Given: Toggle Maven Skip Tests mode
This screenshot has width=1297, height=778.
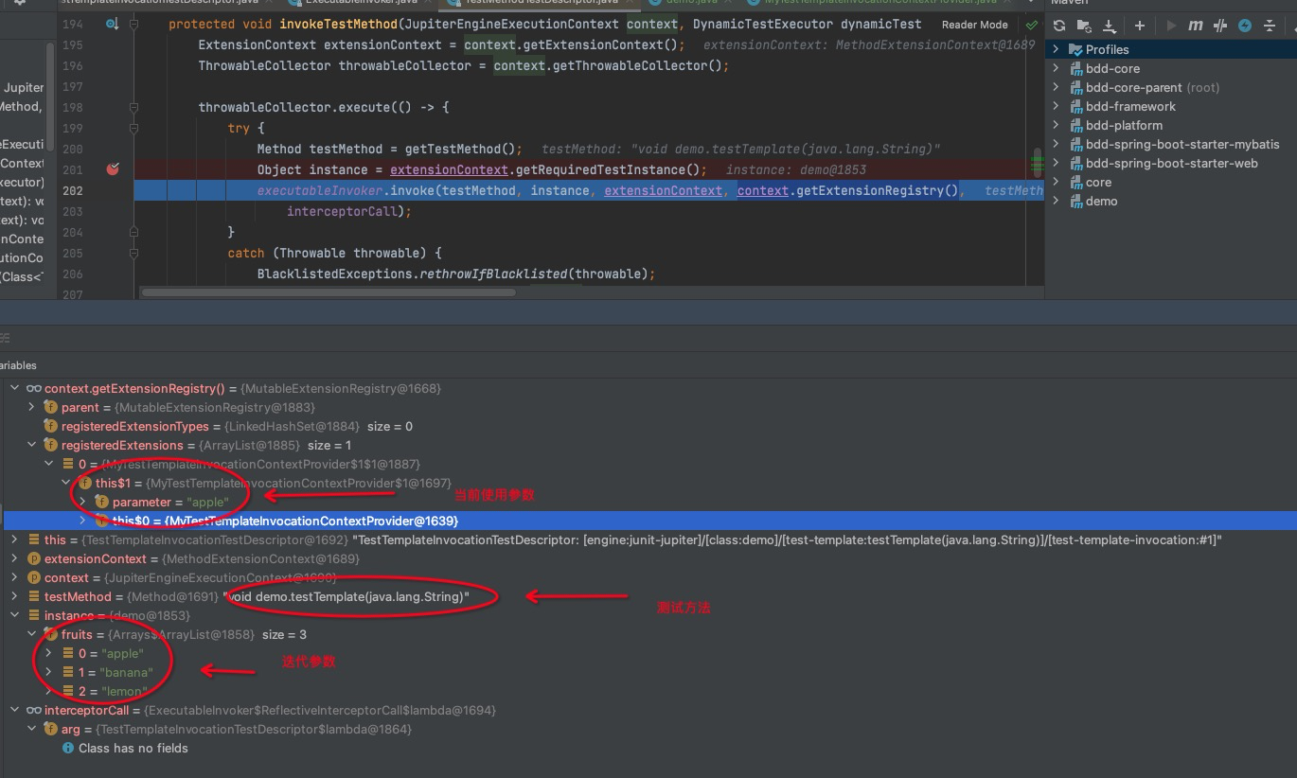Looking at the screenshot, I should pyautogui.click(x=1245, y=26).
